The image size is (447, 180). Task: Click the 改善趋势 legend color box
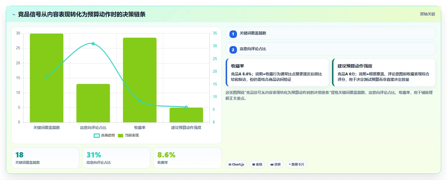pos(97,135)
